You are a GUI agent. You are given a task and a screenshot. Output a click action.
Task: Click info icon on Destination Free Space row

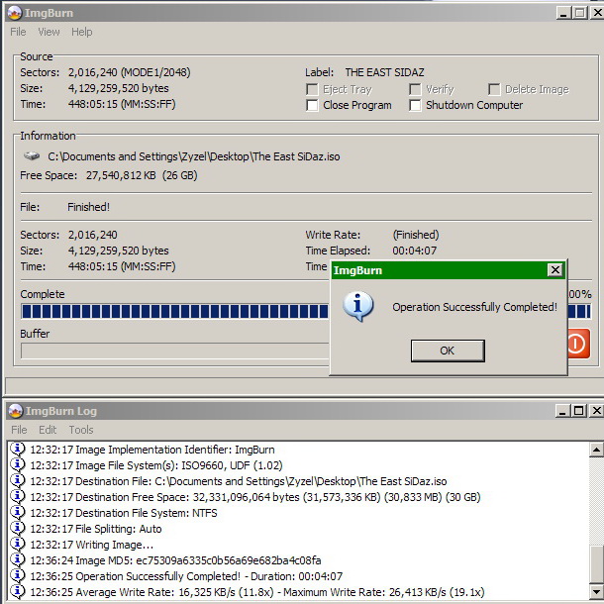(x=18, y=496)
